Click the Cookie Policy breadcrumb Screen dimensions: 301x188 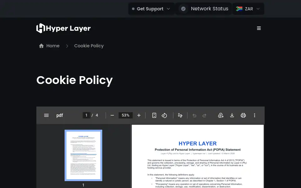[x=89, y=46]
